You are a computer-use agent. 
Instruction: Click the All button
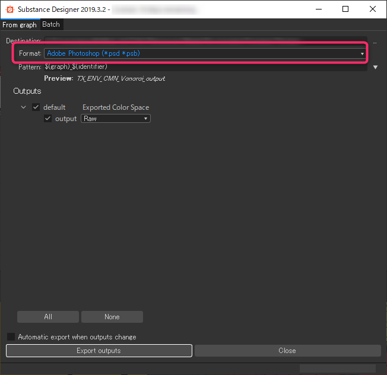[48, 316]
